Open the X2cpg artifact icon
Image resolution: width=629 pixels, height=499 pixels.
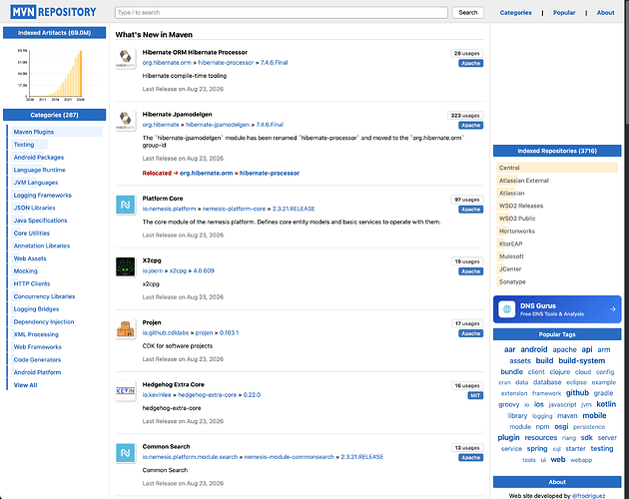point(126,267)
